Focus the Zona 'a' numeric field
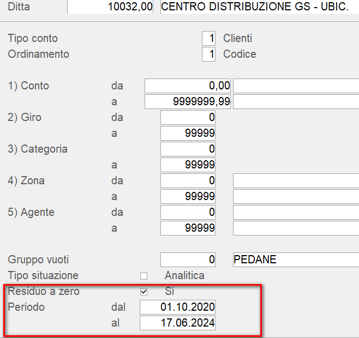This screenshot has height=338, width=359. tap(188, 197)
